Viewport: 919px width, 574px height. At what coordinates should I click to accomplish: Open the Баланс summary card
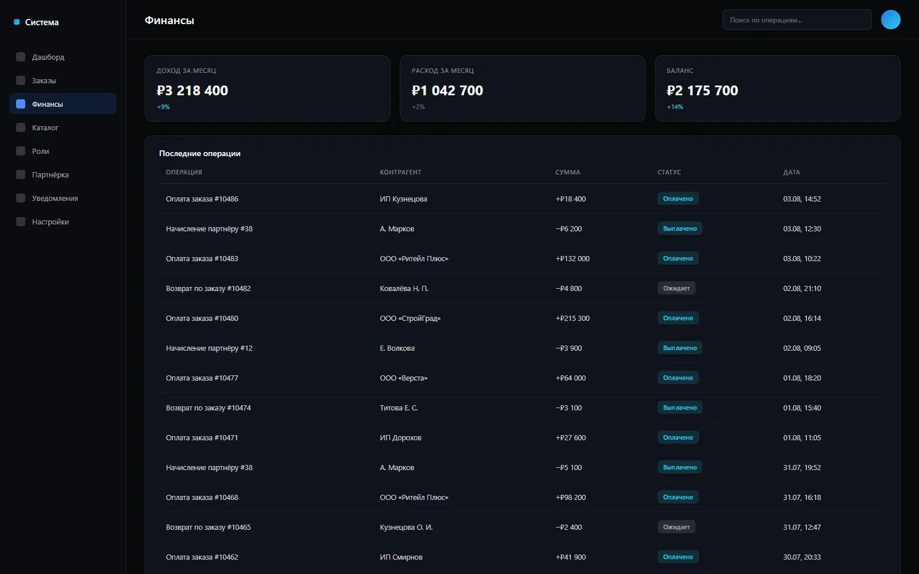pos(778,88)
